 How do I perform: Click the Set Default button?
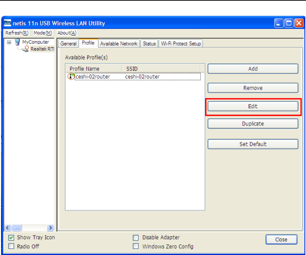(x=253, y=144)
